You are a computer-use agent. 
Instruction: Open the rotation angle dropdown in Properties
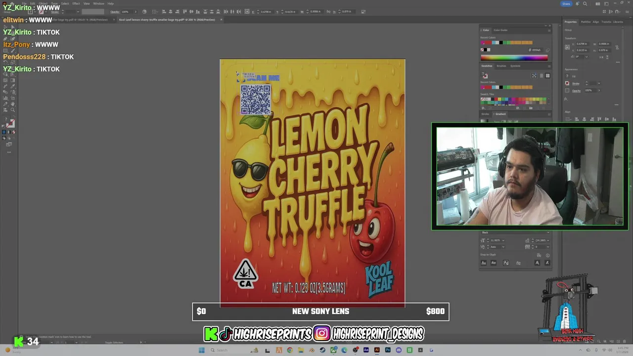click(587, 57)
